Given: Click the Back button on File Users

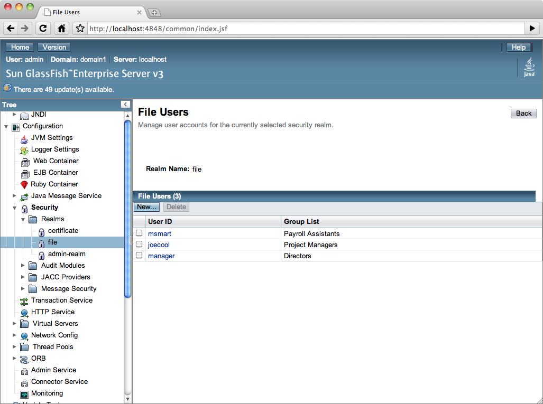Looking at the screenshot, I should pyautogui.click(x=523, y=114).
